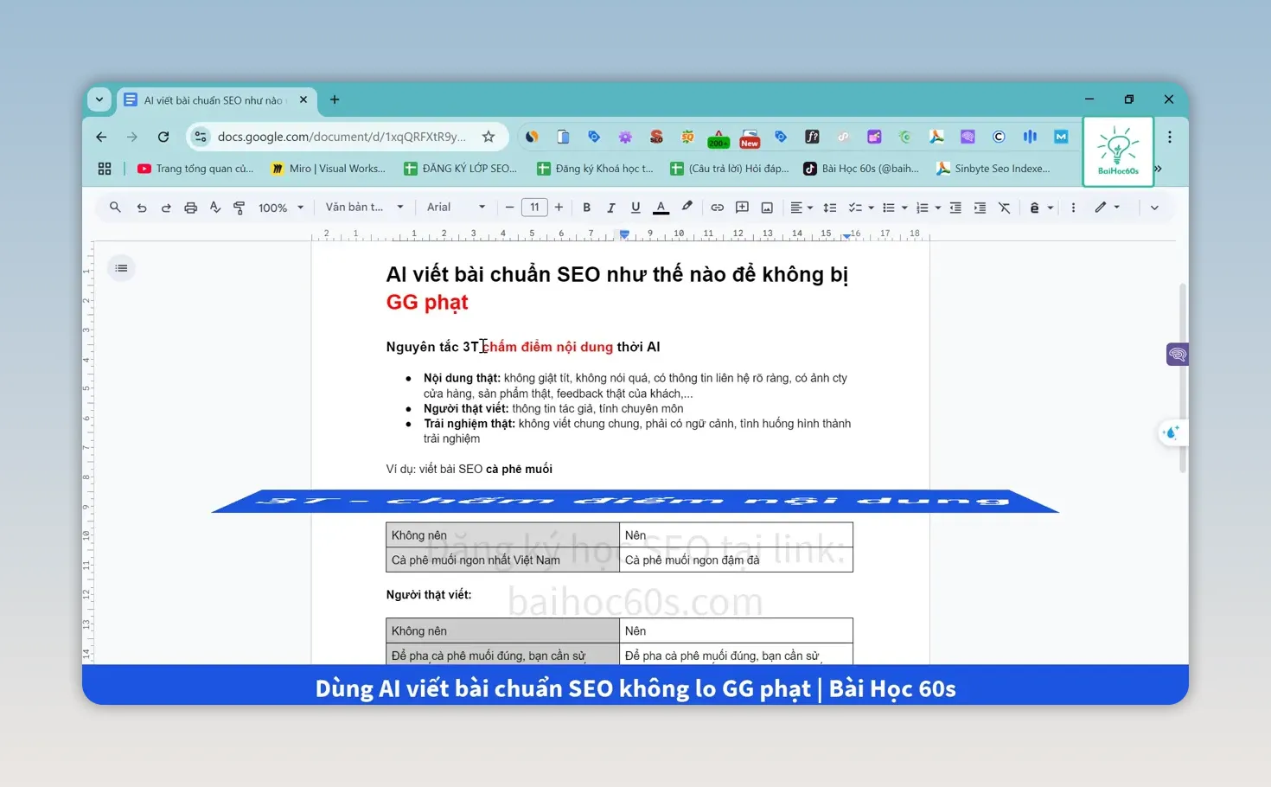
Task: Open the input tools dropdown in the toolbar
Action: click(1041, 208)
